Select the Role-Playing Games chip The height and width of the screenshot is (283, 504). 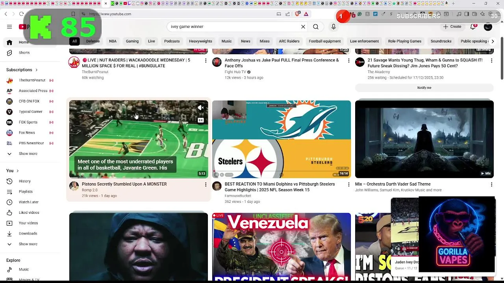point(404,41)
